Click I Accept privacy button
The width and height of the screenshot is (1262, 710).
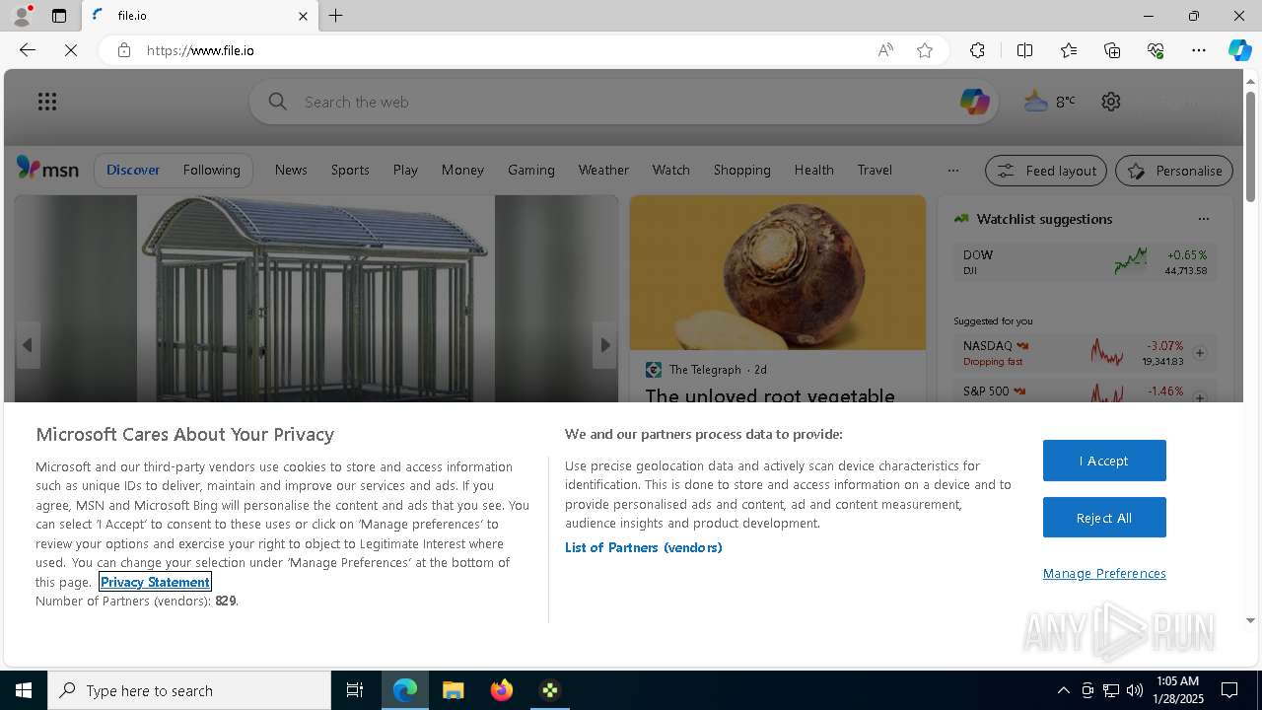click(1104, 461)
